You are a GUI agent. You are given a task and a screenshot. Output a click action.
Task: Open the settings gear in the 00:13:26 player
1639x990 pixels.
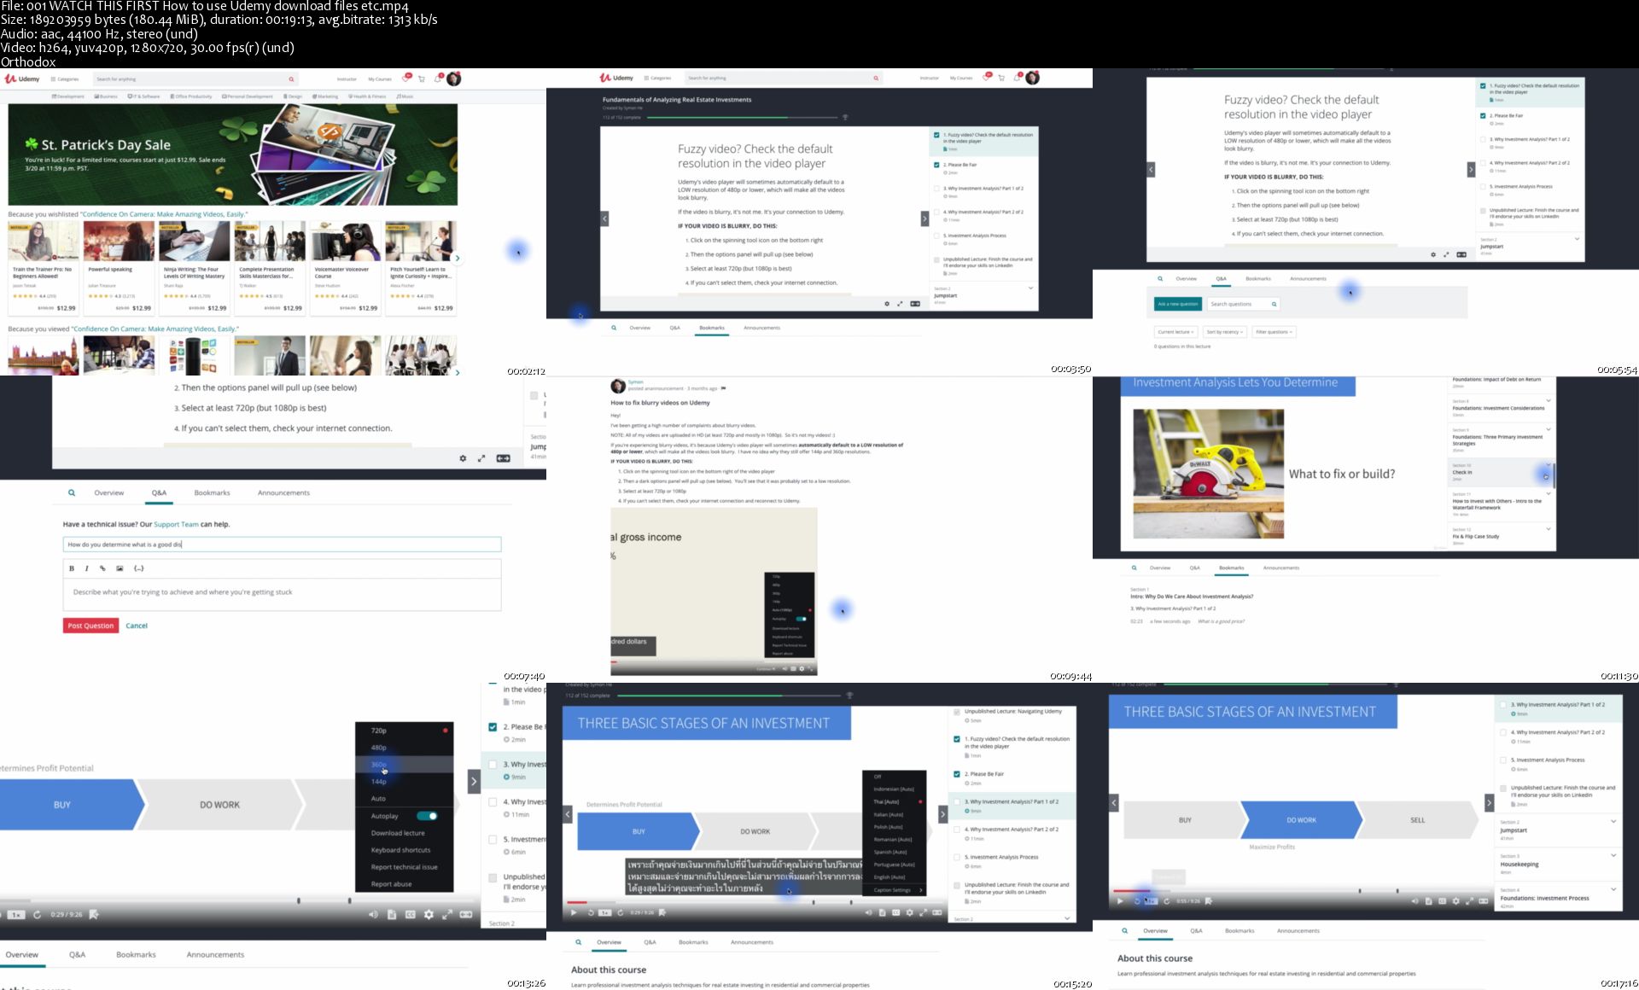[x=429, y=914]
